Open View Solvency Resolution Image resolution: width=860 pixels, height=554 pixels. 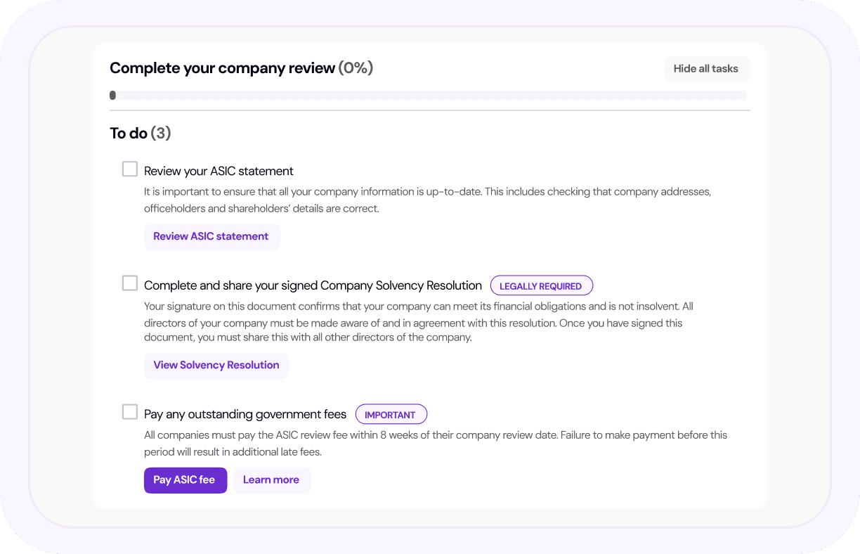point(216,366)
